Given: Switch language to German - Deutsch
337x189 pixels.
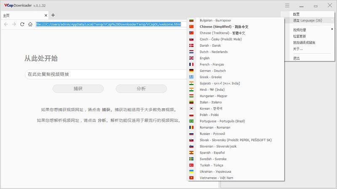Looking at the screenshot, I should pos(214,71).
